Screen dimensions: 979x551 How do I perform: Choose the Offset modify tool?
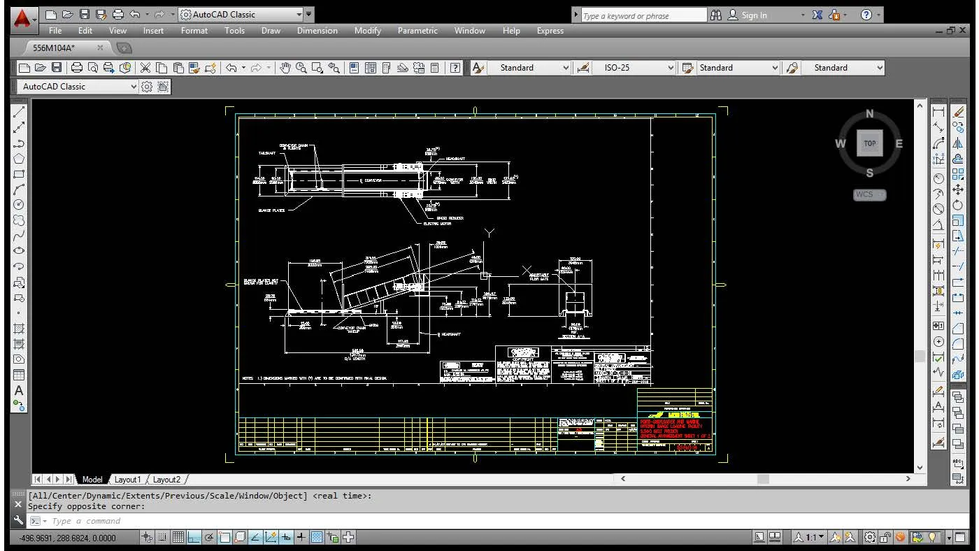click(x=958, y=158)
